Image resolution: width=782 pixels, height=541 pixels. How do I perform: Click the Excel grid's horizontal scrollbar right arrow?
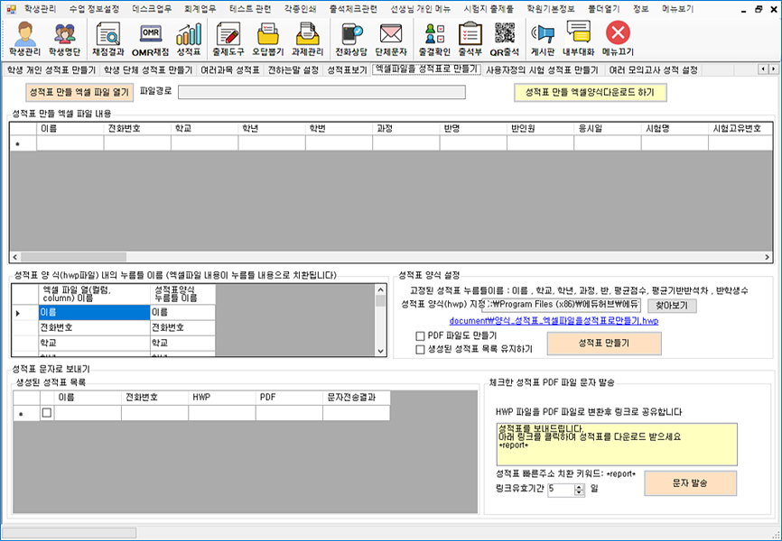767,257
